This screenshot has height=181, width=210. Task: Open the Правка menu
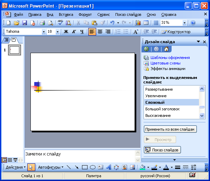(x=35, y=14)
